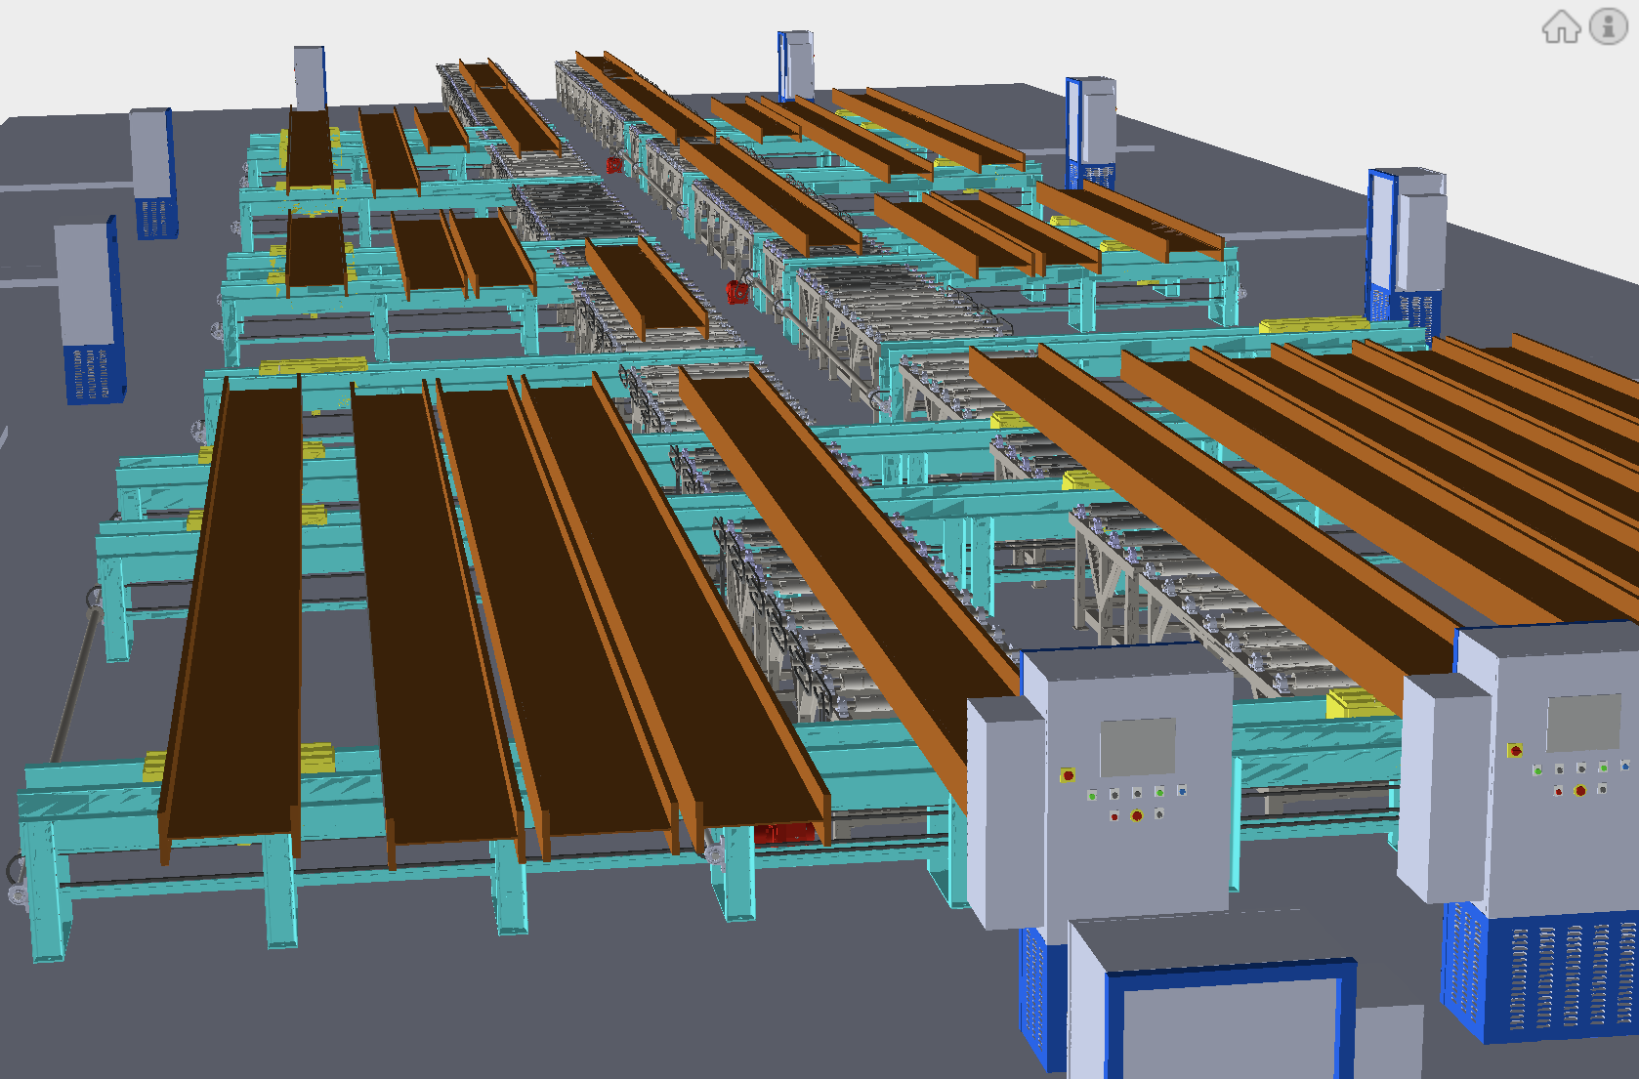Click the blue button on left control panel
Screen dimensions: 1639x1079
click(x=1182, y=790)
